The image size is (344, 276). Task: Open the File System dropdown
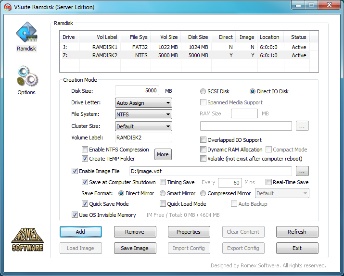tap(144, 114)
